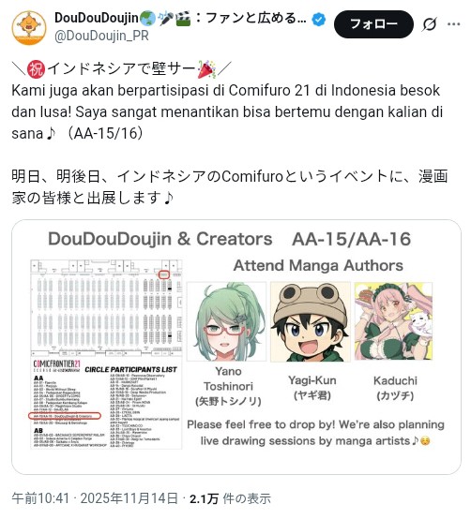
Task: Open Yagi-Kun's frog hat portrait
Action: 311,321
